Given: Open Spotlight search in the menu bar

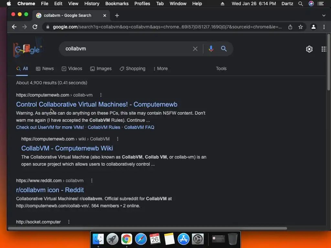Looking at the screenshot, I should point(301,4).
